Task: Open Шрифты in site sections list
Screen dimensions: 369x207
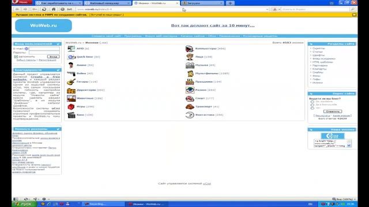Action: coord(318,55)
